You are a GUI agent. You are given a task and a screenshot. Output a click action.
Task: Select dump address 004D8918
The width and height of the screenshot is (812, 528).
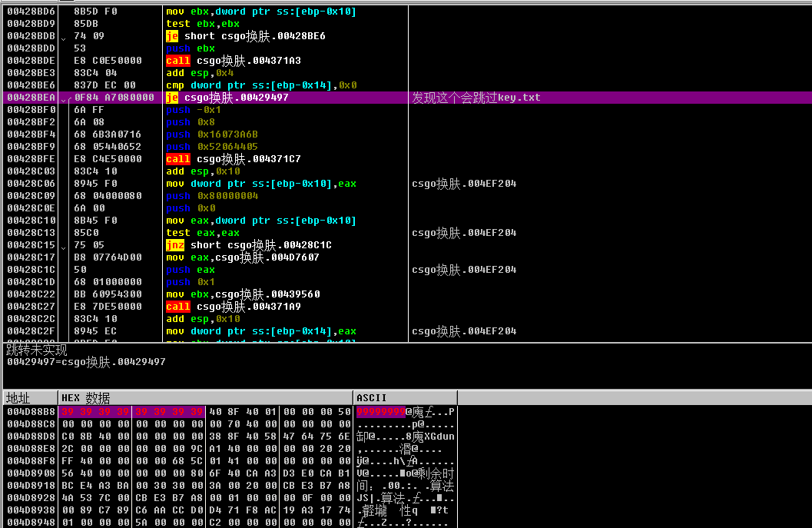click(31, 486)
